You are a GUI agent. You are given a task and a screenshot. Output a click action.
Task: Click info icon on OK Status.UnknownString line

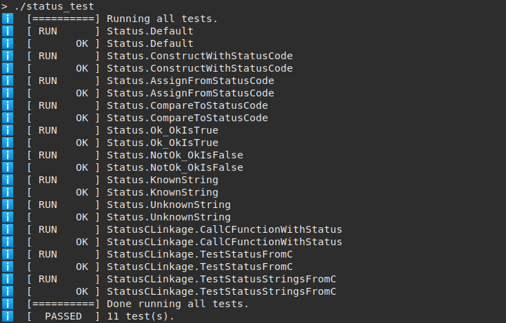click(8, 217)
